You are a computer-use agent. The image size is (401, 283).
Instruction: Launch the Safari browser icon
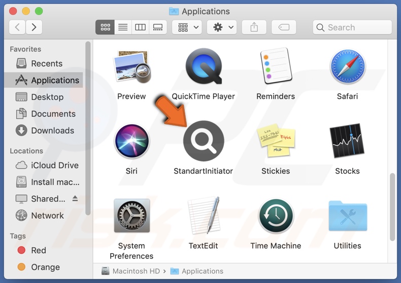tap(347, 66)
